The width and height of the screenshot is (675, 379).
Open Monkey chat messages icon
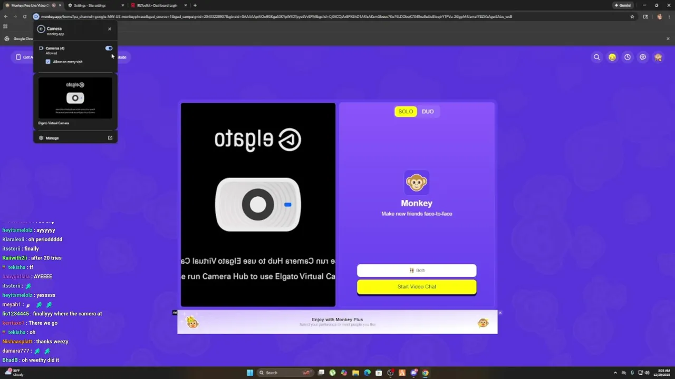[x=643, y=57]
